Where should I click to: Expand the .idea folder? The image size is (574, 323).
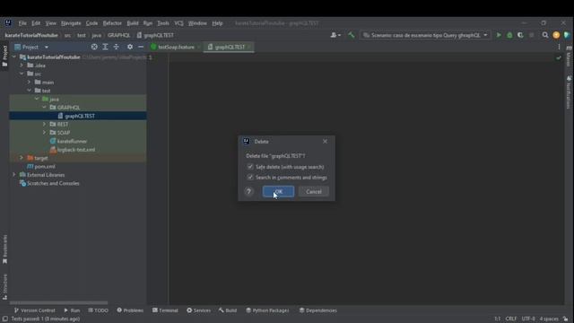point(22,65)
